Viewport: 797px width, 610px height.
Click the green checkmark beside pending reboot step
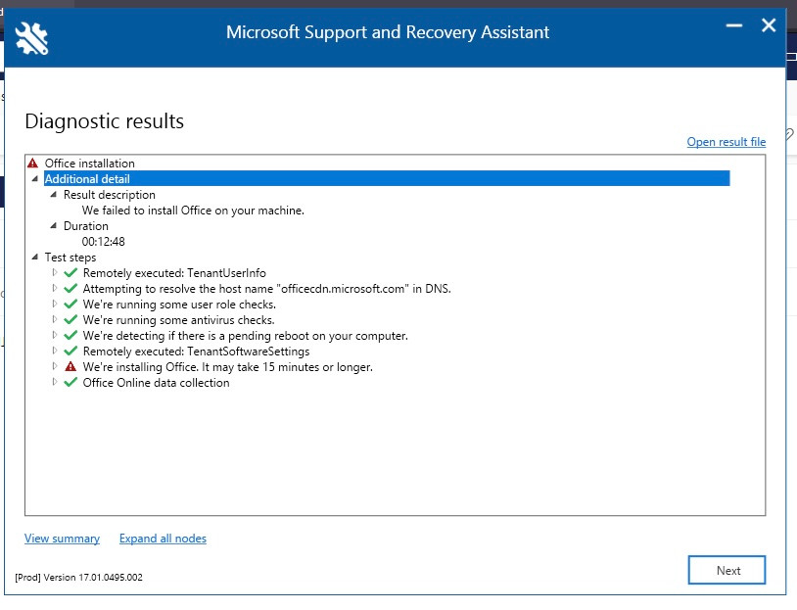click(70, 336)
